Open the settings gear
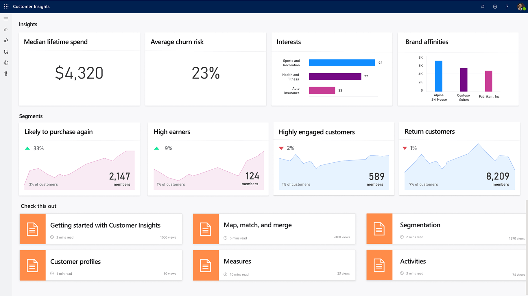528x296 pixels. pos(495,7)
